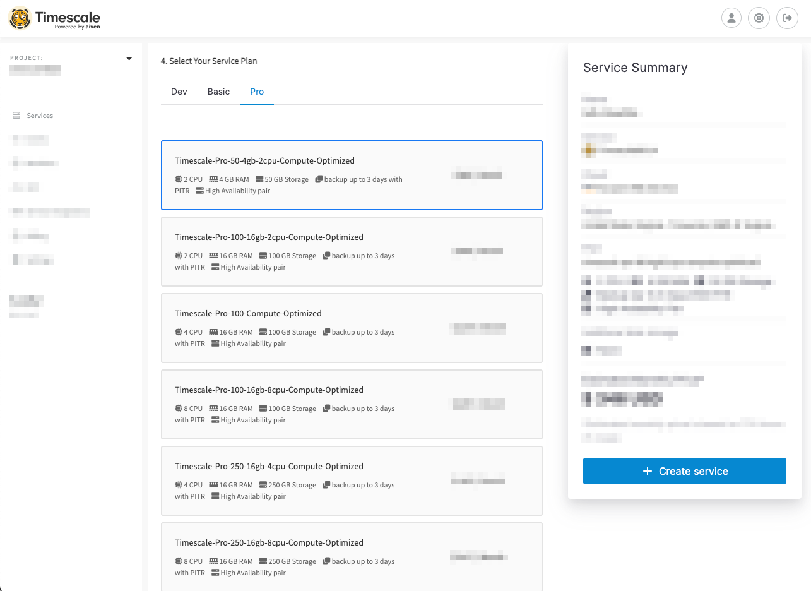Click the RAM icon in Pro-100-16gb-8cpu plan
Image resolution: width=811 pixels, height=591 pixels.
tap(213, 409)
